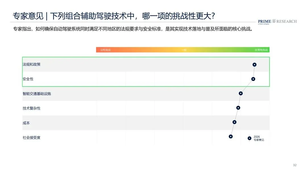307x173 pixels.
Task: Click the yellow 一般 midpoint of scale
Action: tap(184, 50)
